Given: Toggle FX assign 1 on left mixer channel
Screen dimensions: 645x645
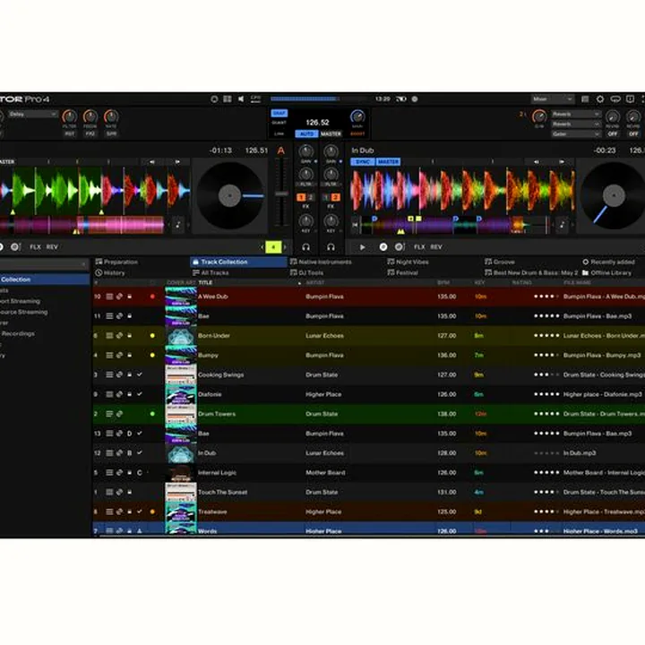Looking at the screenshot, I should click(301, 197).
